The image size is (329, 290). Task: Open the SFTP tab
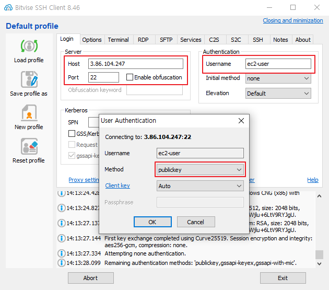point(166,40)
